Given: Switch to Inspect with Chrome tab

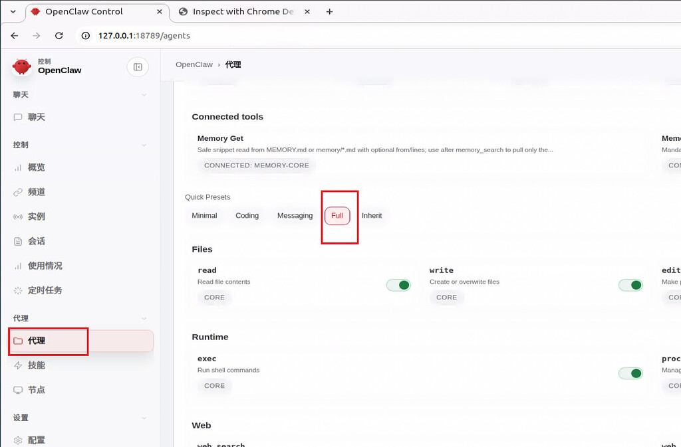Looking at the screenshot, I should click(x=246, y=12).
